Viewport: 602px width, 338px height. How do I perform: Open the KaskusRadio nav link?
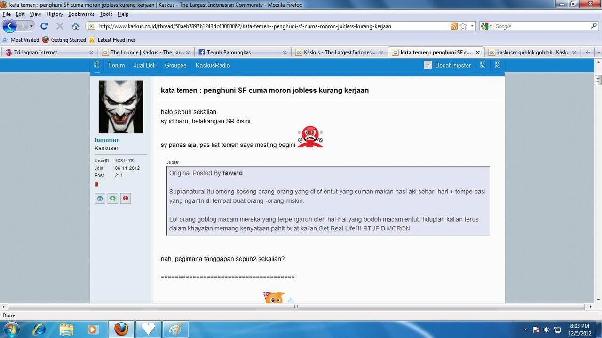213,65
